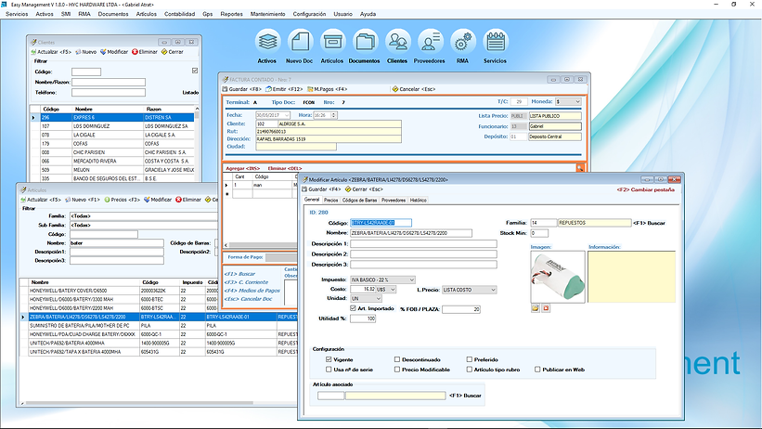Screen dimensions: 762x429
Task: Click Guardar <F4> in Modificar Artículo
Action: (322, 189)
